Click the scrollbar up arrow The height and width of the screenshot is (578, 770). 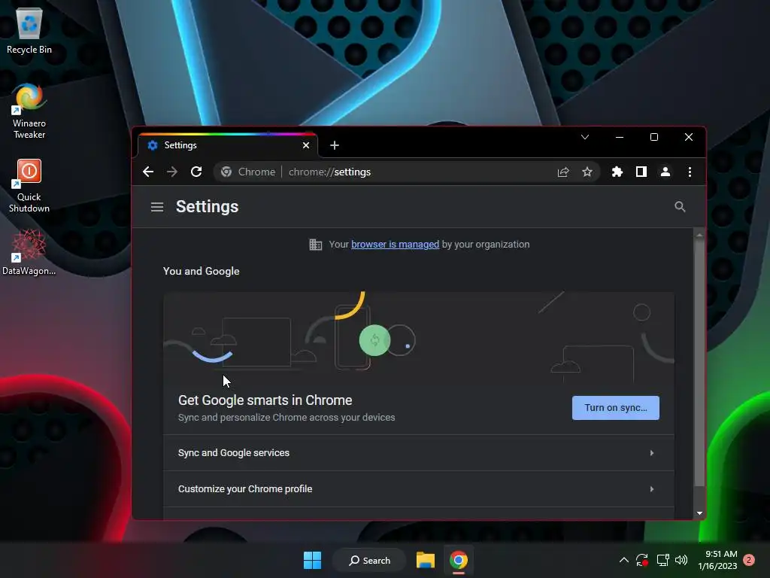tap(699, 236)
